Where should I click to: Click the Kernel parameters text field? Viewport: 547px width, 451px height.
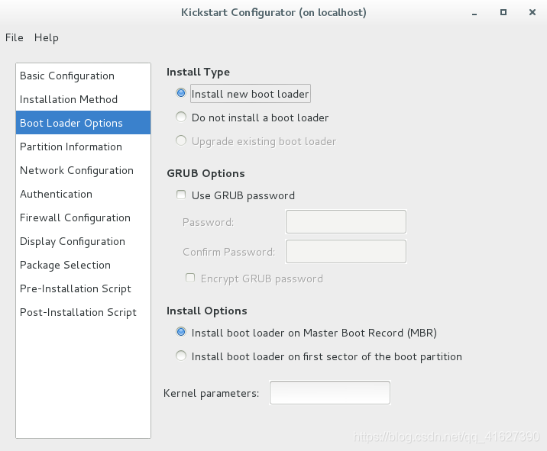(330, 393)
